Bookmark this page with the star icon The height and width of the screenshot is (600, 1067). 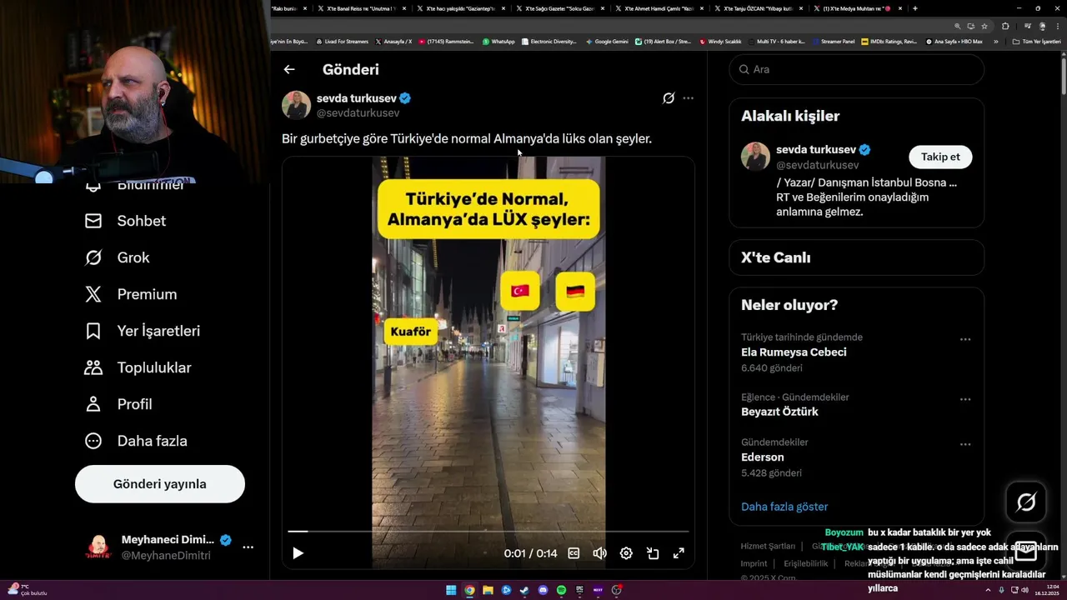(984, 26)
